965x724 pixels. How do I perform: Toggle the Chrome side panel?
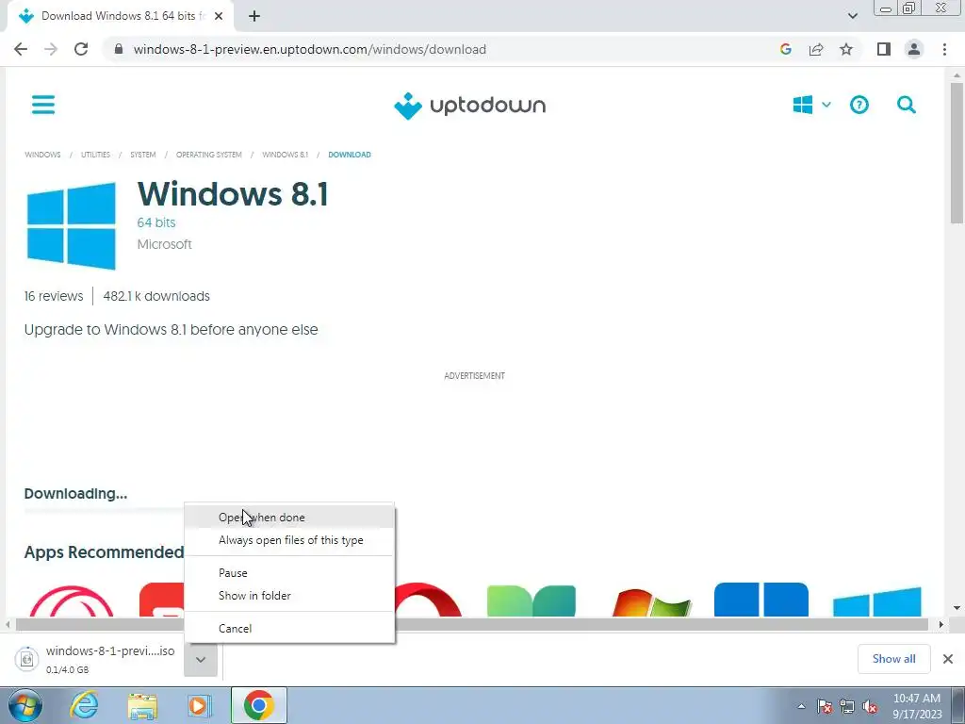coord(884,49)
